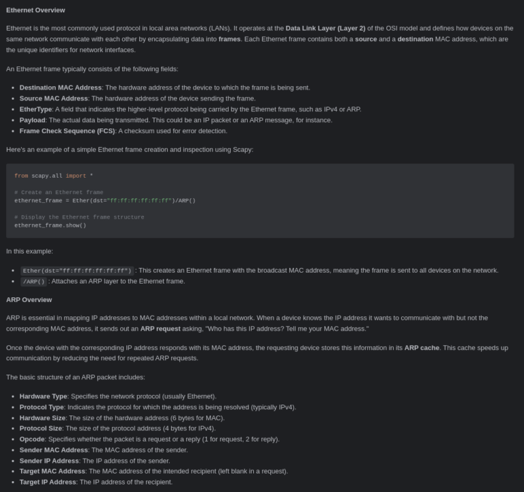Click the ethernet_frame assignment code line
The image size is (524, 492).
(x=104, y=200)
